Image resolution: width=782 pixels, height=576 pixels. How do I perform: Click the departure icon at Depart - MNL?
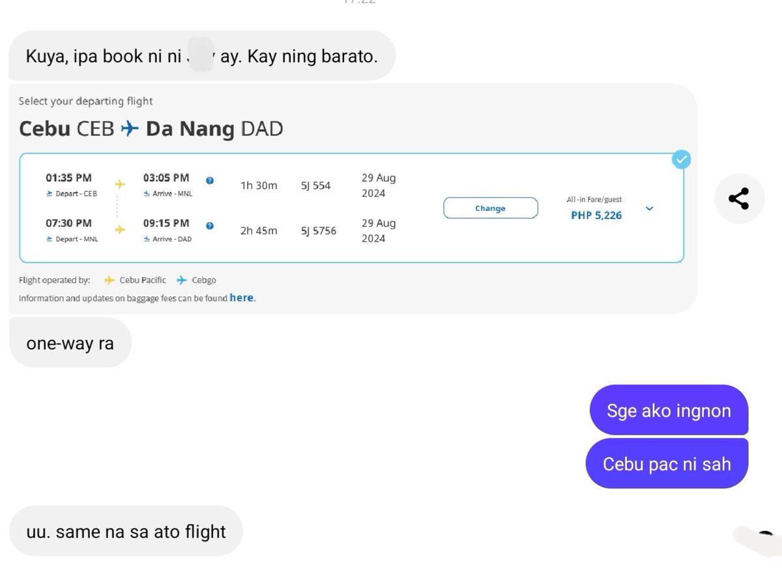coord(50,239)
